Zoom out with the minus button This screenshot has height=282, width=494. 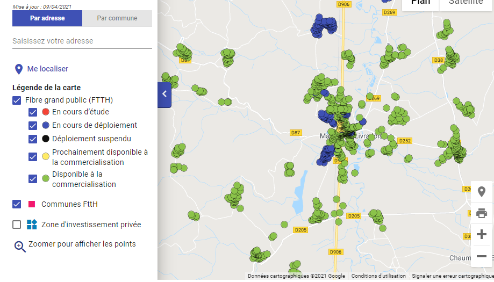coord(482,257)
